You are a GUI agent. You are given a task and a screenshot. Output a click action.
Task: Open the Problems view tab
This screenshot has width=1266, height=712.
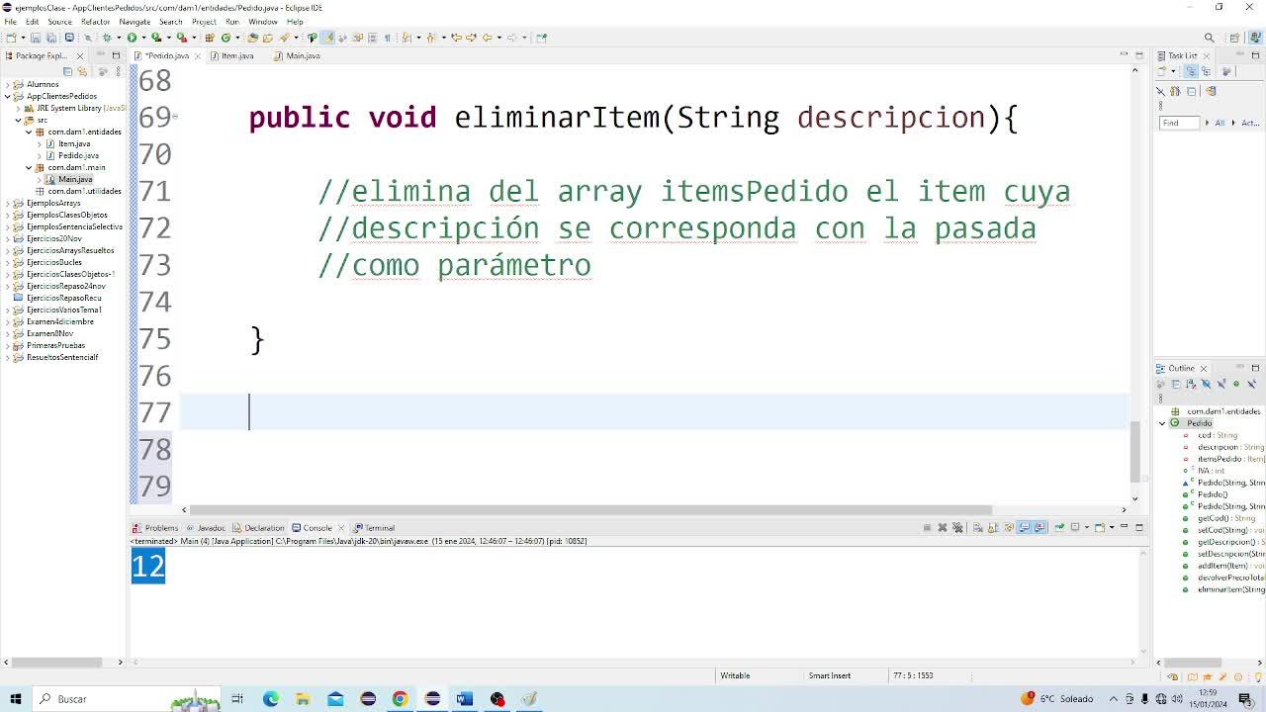(x=156, y=528)
